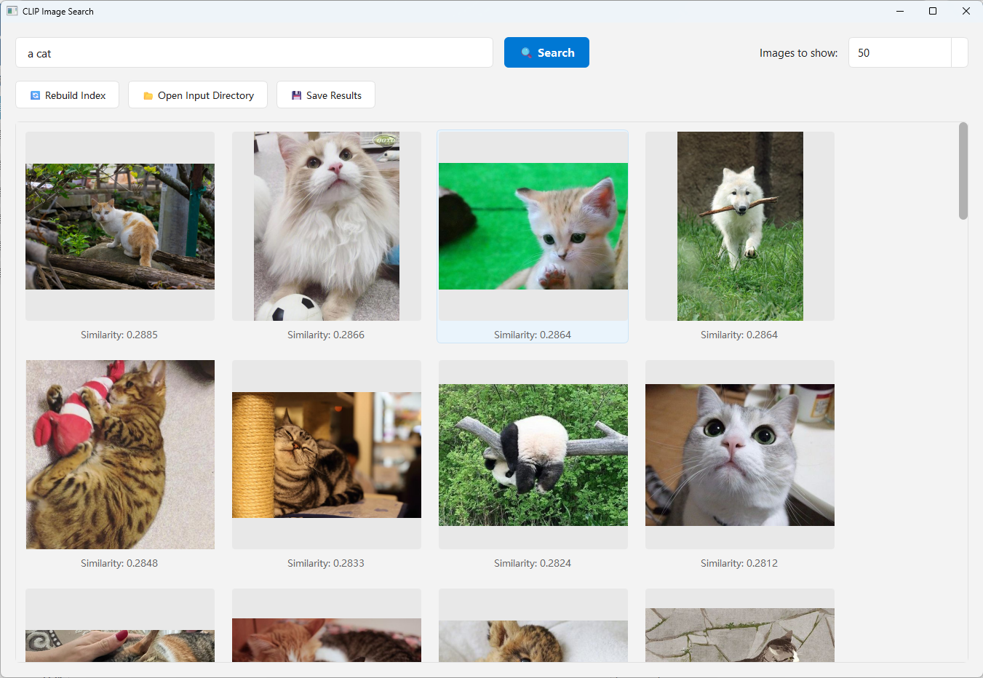Click the 'Similarity: 0.2848' label
The height and width of the screenshot is (678, 983).
pyautogui.click(x=119, y=563)
